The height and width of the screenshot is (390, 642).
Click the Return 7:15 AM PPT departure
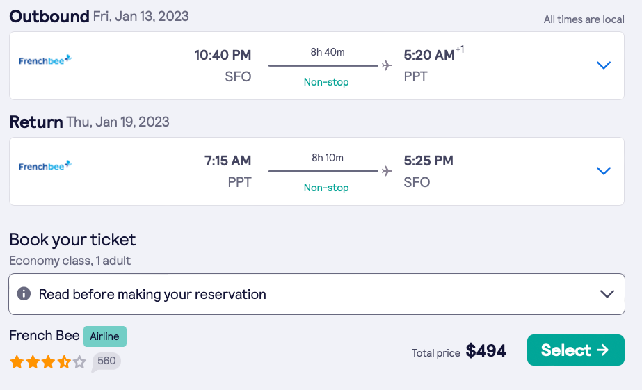pos(227,161)
